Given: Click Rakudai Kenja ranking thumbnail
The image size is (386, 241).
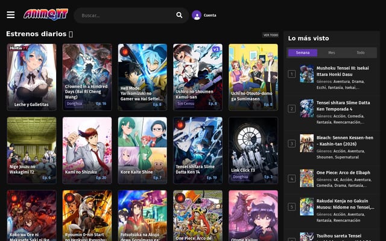Looking at the screenshot, I should [x=307, y=207].
